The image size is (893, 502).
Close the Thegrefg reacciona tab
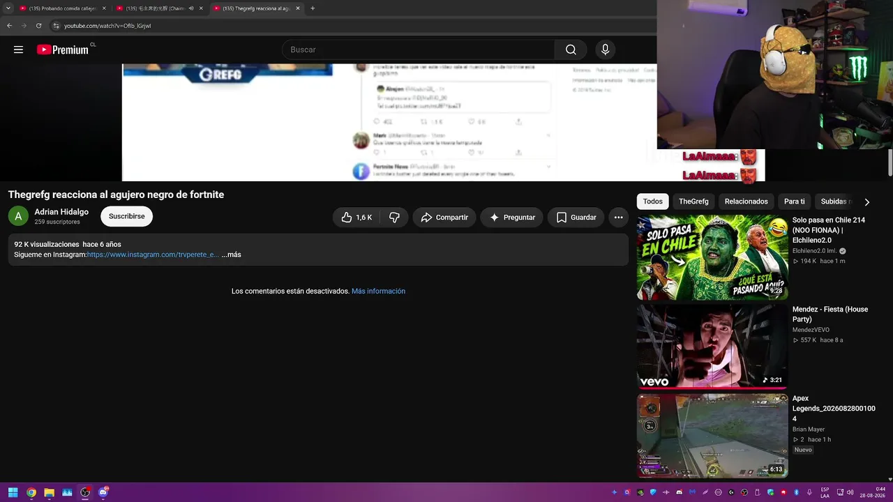tap(298, 8)
